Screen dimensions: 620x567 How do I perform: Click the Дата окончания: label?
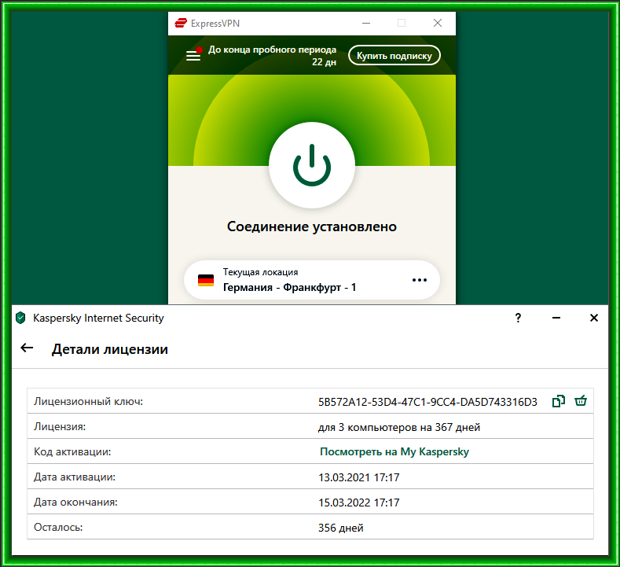click(x=75, y=502)
